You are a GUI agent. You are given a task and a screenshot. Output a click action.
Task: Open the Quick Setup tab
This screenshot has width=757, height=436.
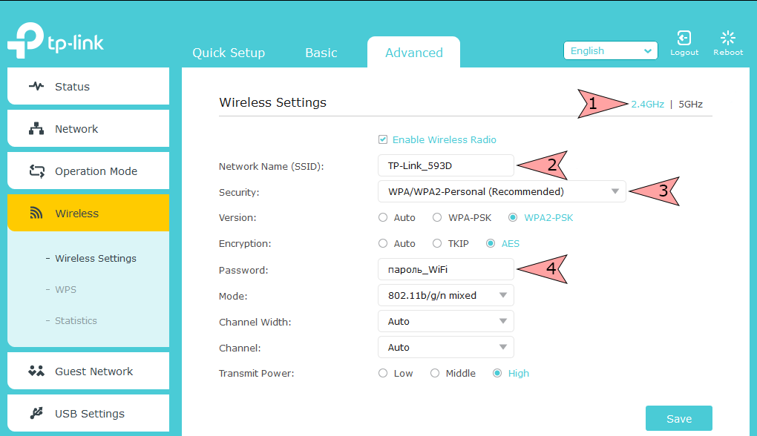click(228, 53)
